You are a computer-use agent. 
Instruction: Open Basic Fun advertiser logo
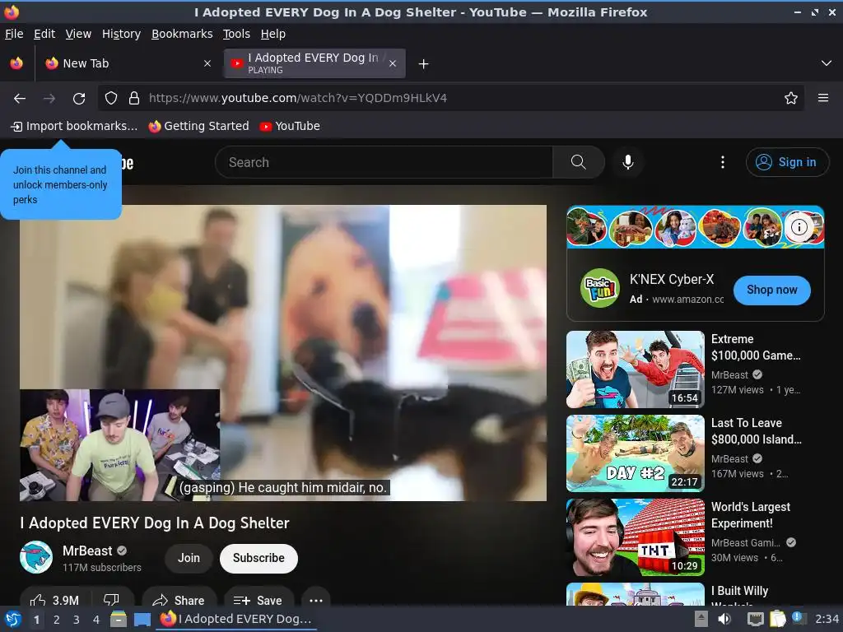[600, 288]
